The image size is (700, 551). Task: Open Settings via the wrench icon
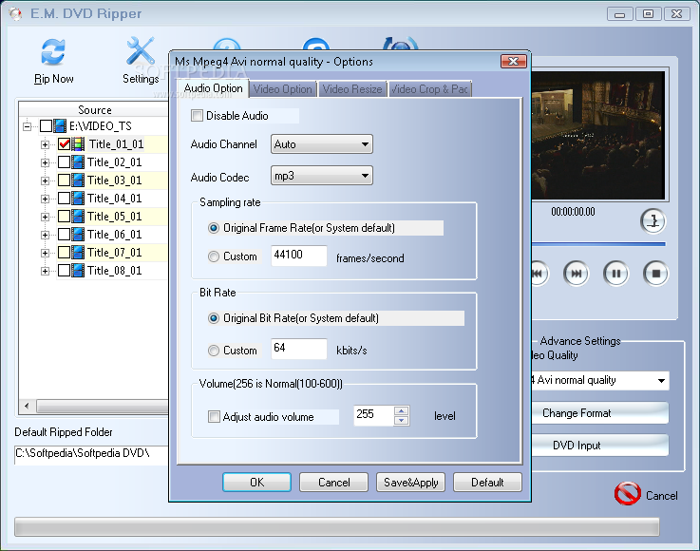(x=141, y=51)
